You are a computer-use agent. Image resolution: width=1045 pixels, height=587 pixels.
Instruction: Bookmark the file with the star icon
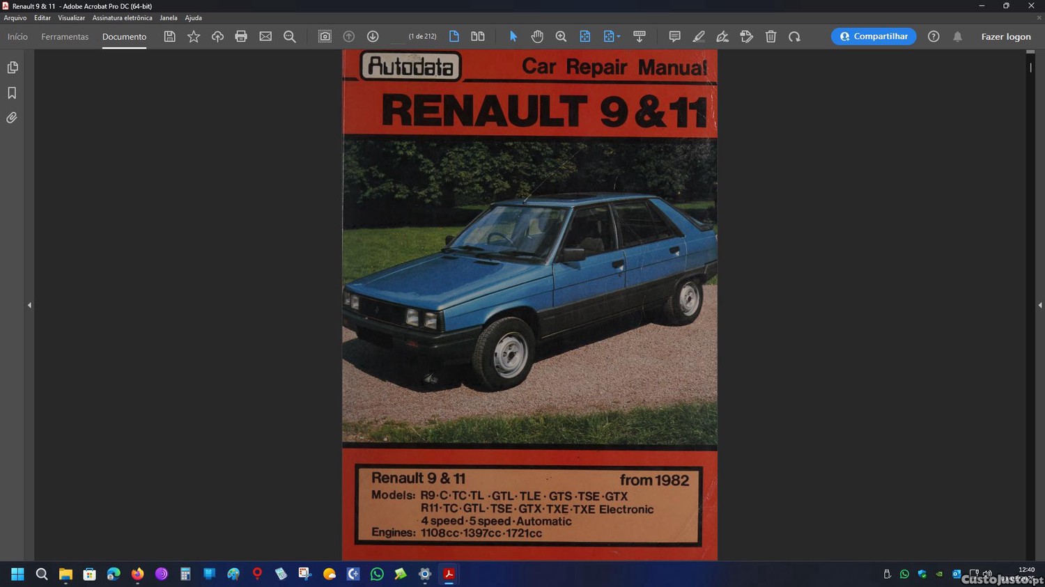tap(194, 37)
